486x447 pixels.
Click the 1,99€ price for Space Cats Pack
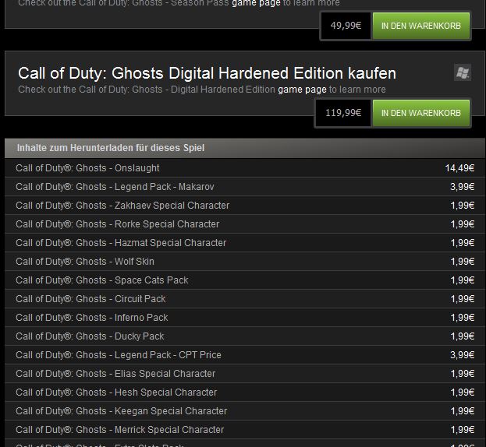pyautogui.click(x=462, y=280)
